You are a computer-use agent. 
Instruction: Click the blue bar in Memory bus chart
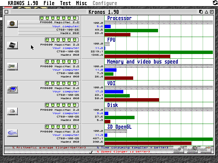pyautogui.click(x=110, y=70)
